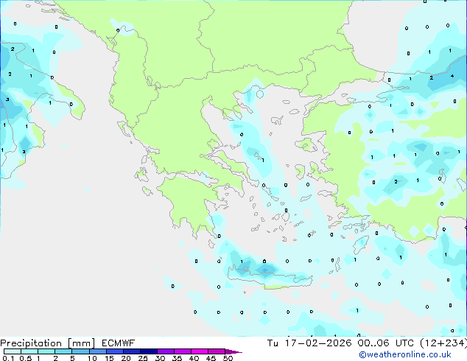Click the legend arrow tip above 50 mm

[x=233, y=352]
